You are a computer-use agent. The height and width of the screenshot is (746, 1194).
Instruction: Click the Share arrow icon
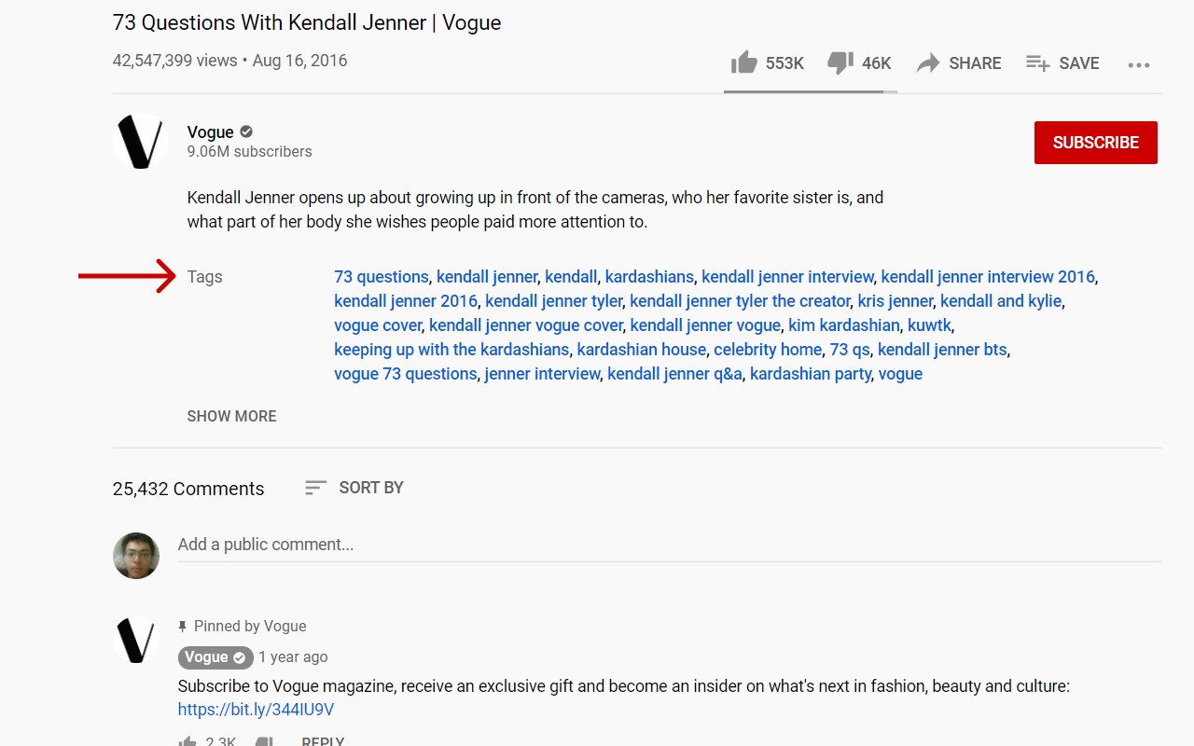coord(927,62)
